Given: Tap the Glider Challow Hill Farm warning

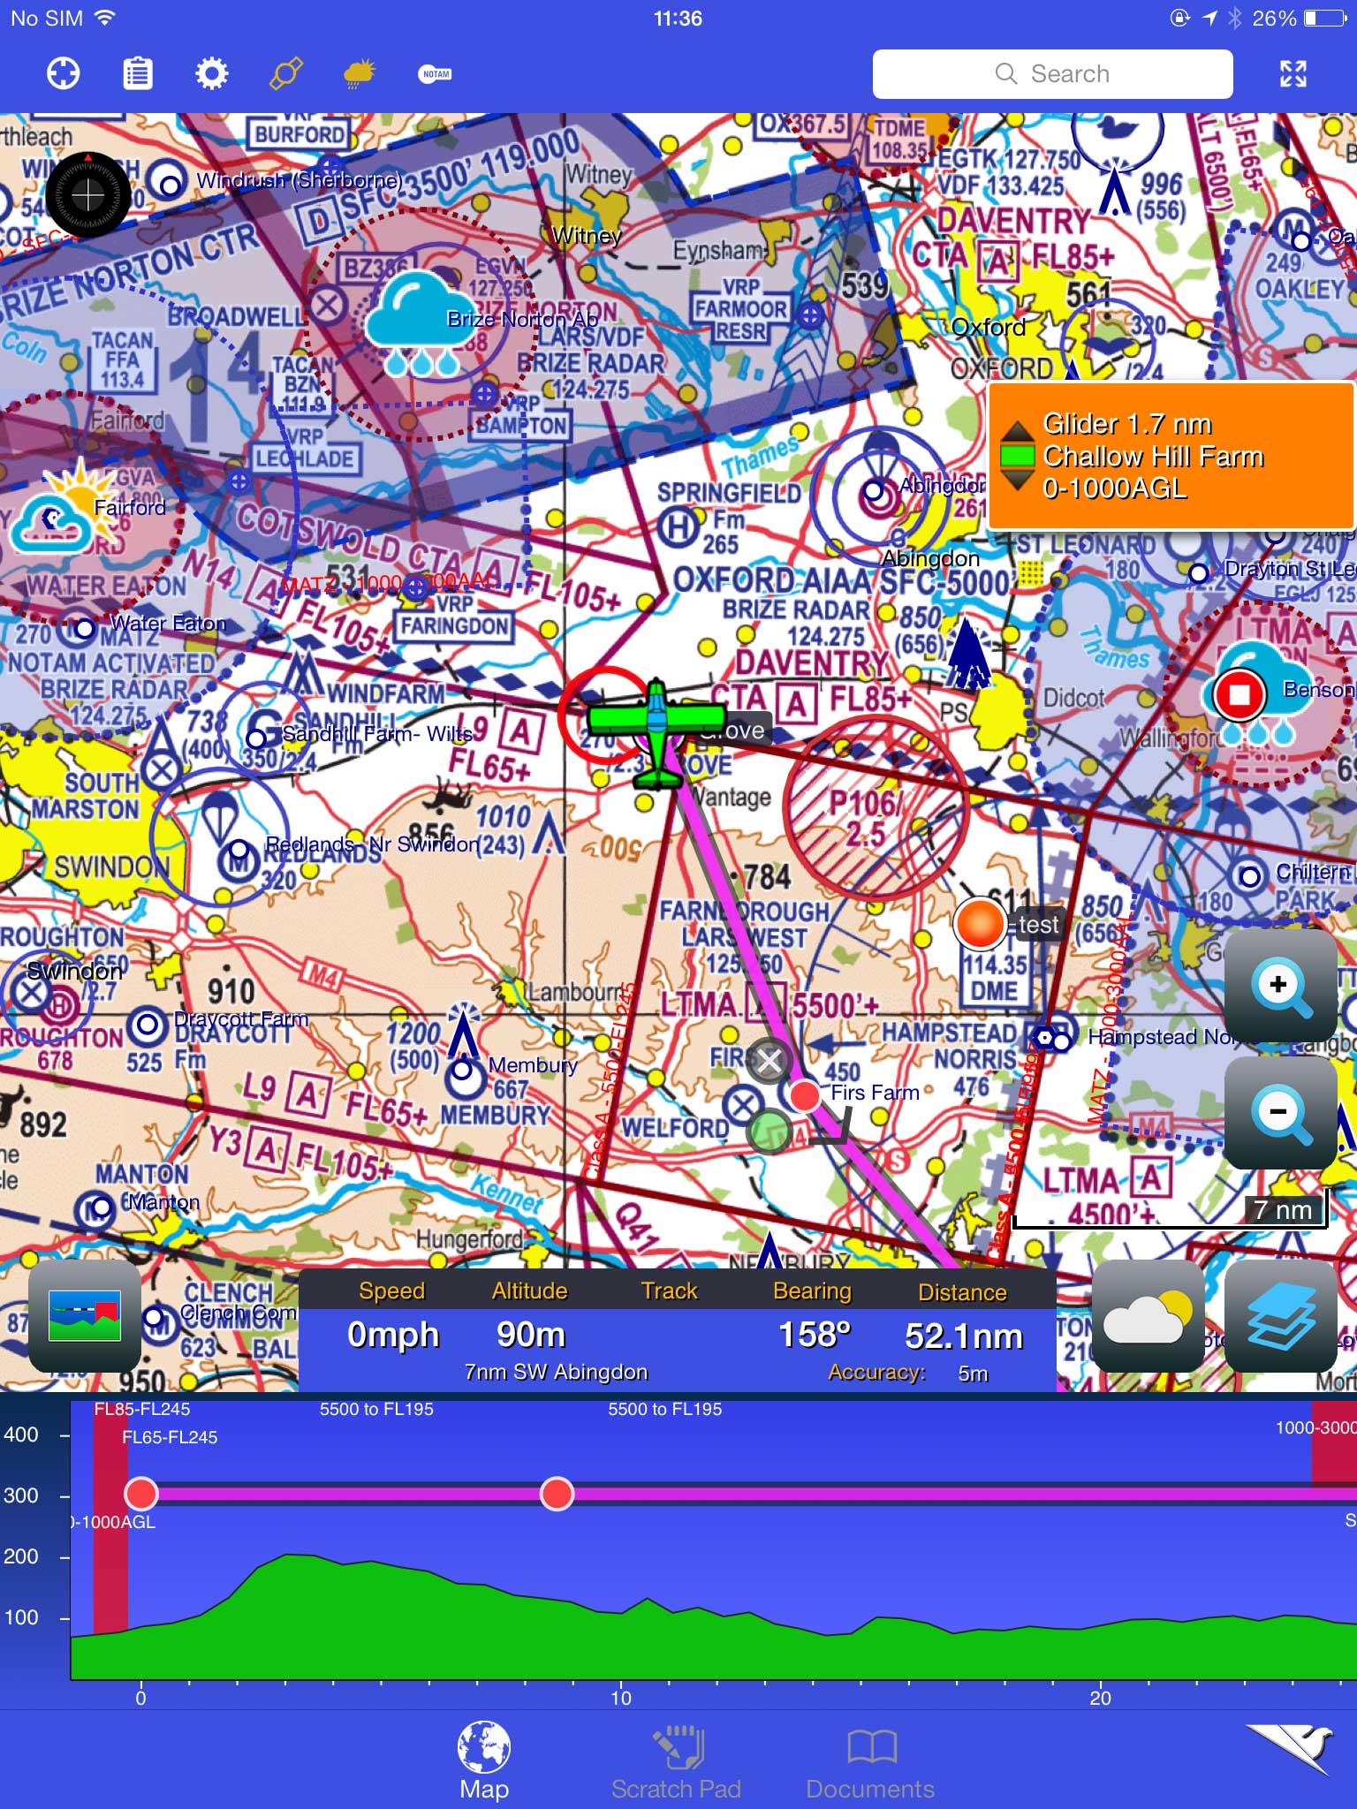Looking at the screenshot, I should tap(1171, 456).
